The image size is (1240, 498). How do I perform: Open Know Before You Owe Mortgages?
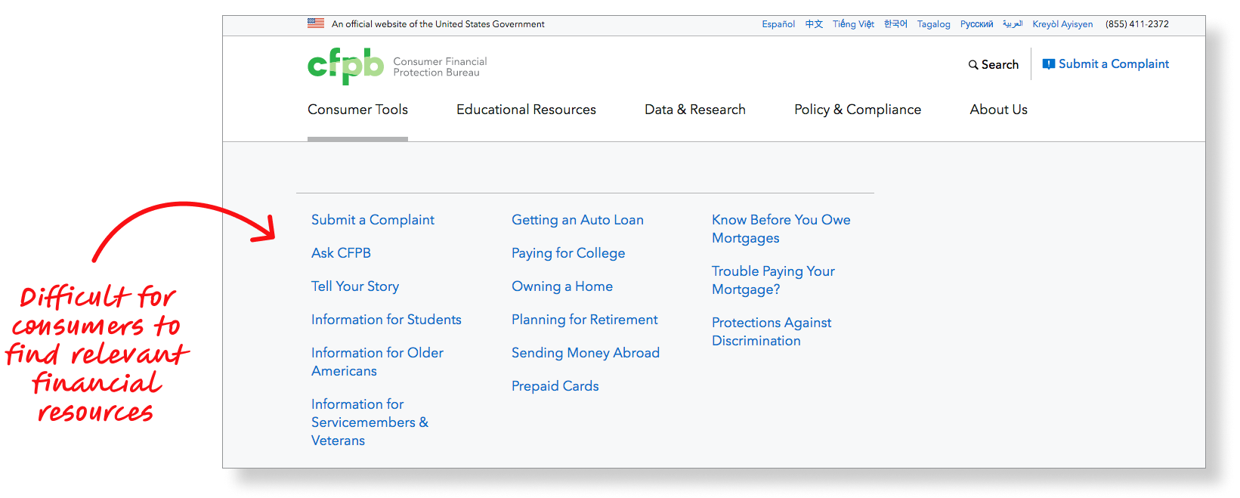tap(781, 229)
